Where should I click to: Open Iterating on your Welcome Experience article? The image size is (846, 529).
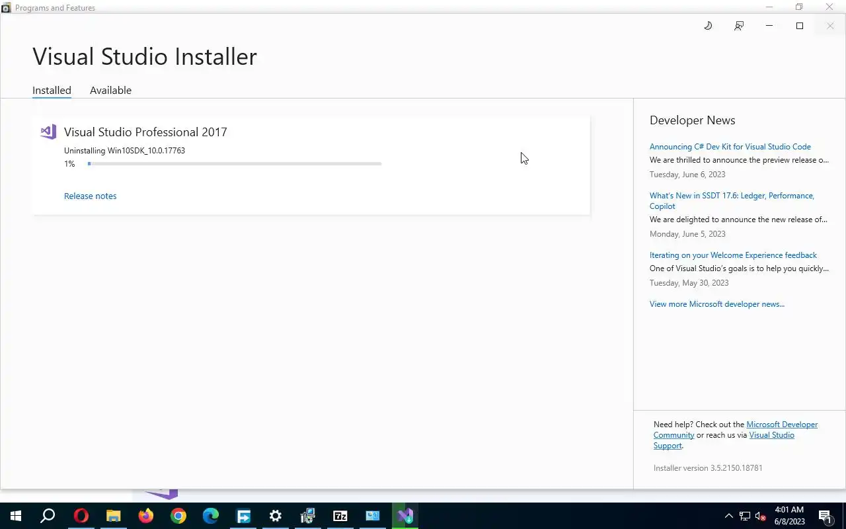pos(733,255)
